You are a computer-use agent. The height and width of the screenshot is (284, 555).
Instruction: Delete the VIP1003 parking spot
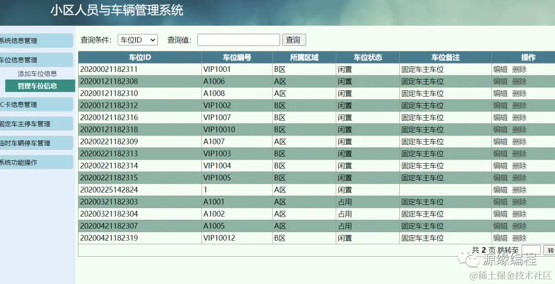click(x=519, y=154)
